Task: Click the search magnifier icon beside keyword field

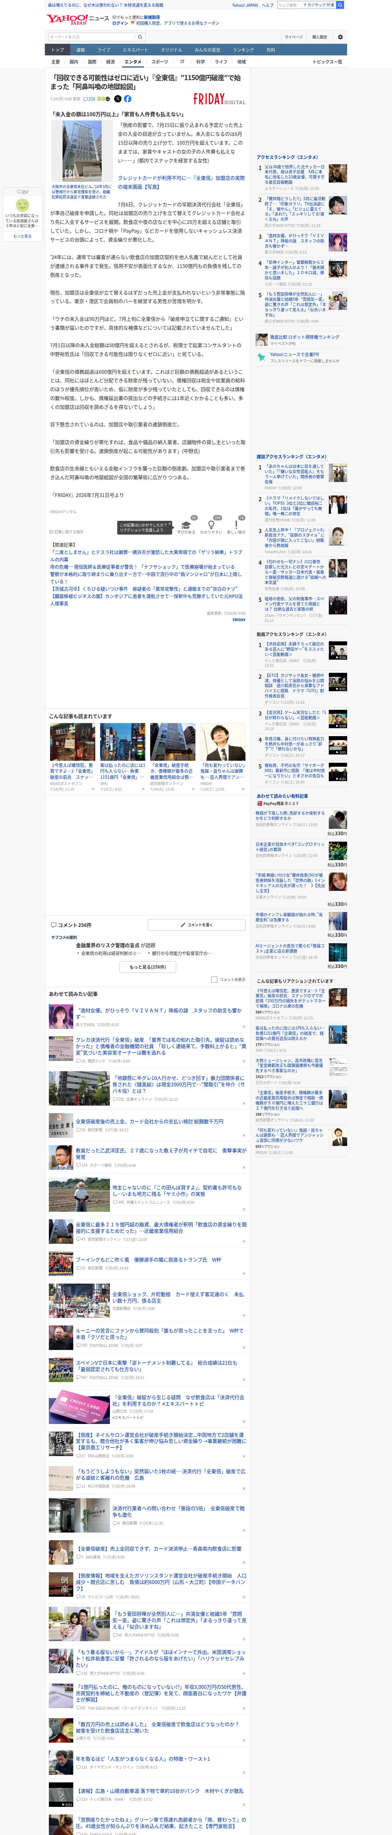Action: click(140, 37)
